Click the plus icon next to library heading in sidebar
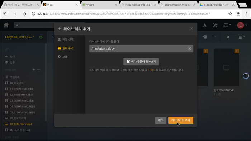 34,70
